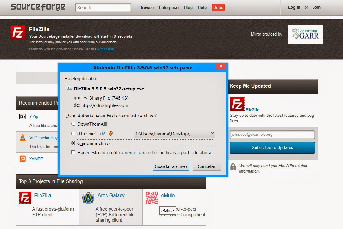
Task: Click the john.doe@example.org email field
Action: click(x=272, y=135)
